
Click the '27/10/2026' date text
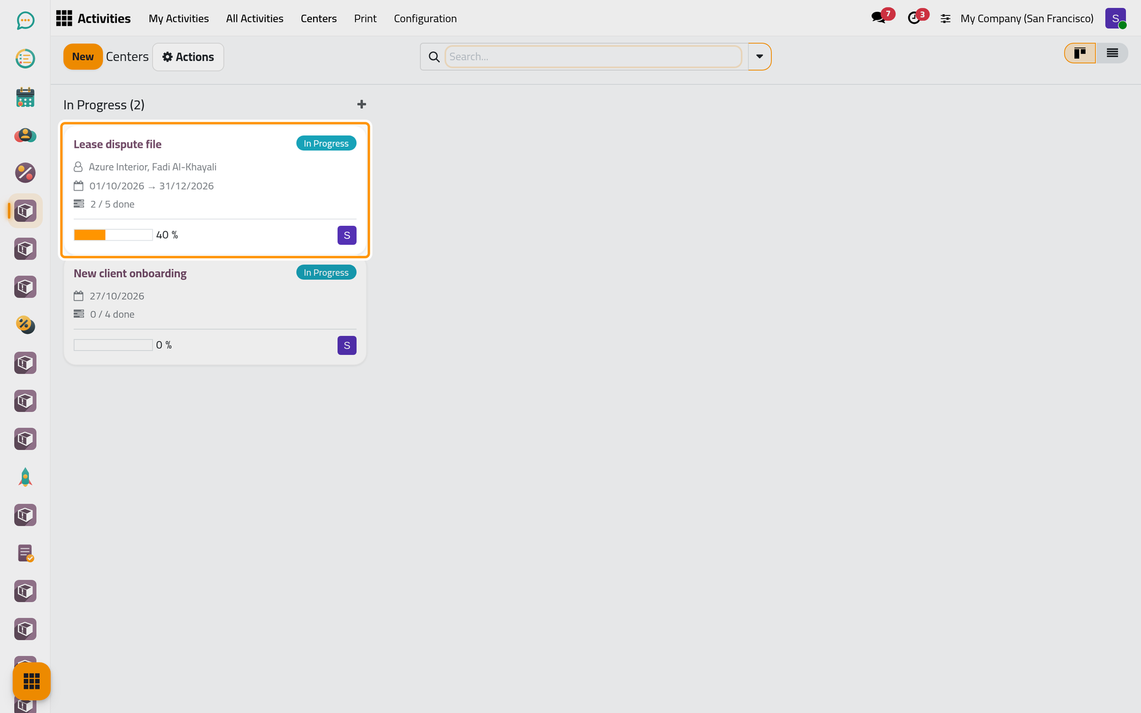coord(117,296)
